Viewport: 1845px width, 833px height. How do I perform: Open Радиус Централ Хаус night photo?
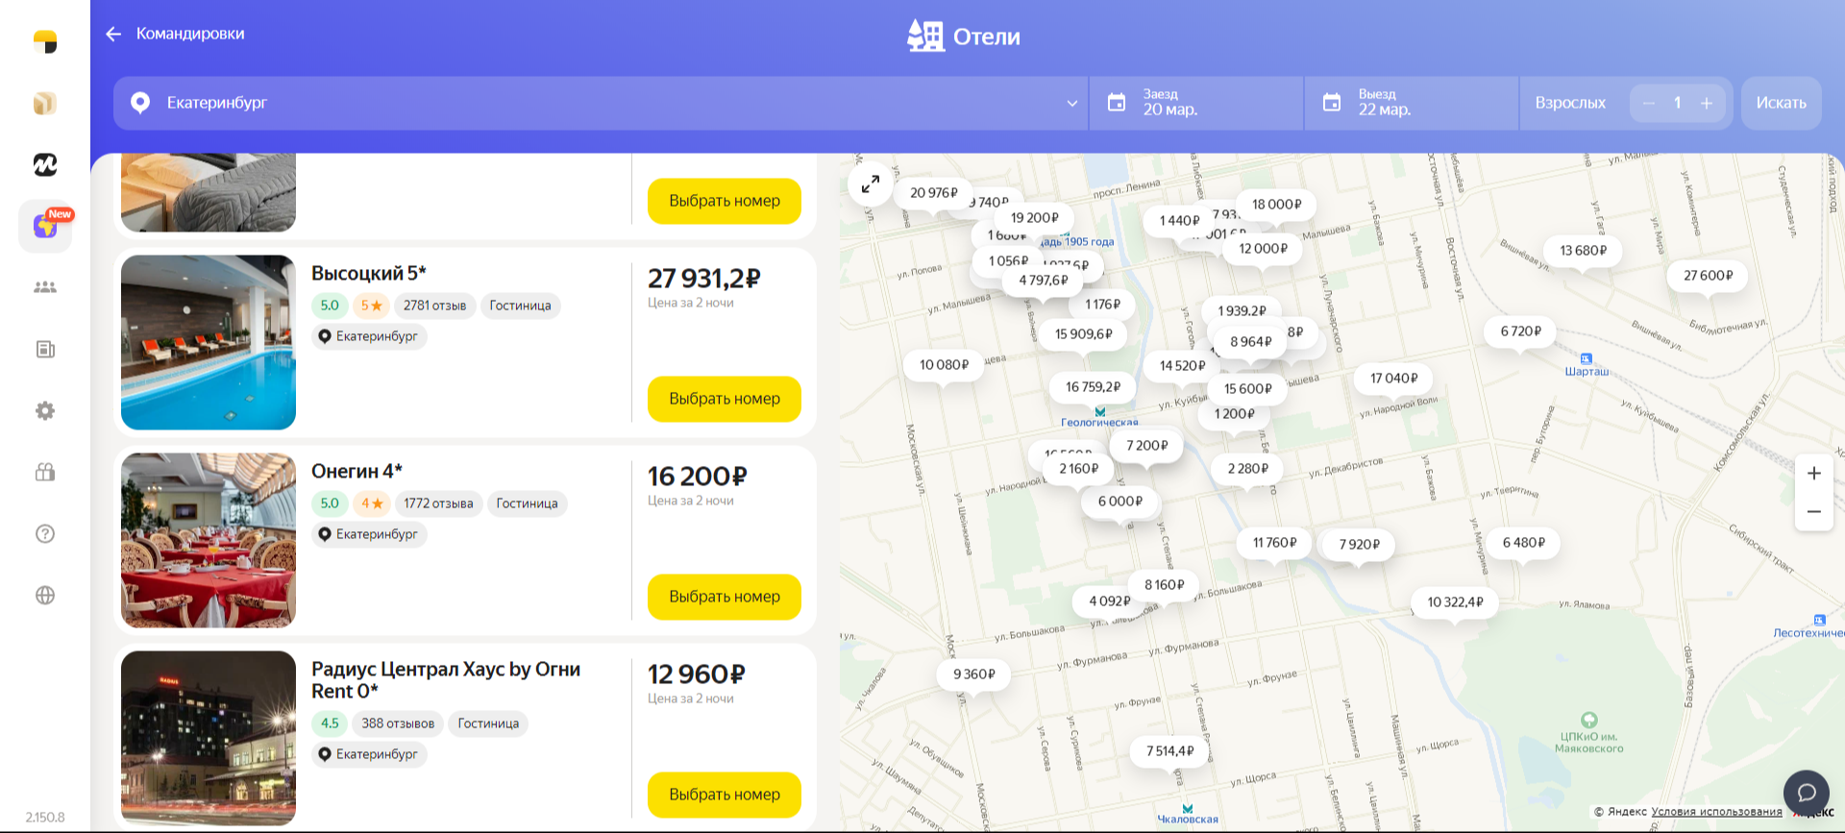point(209,739)
